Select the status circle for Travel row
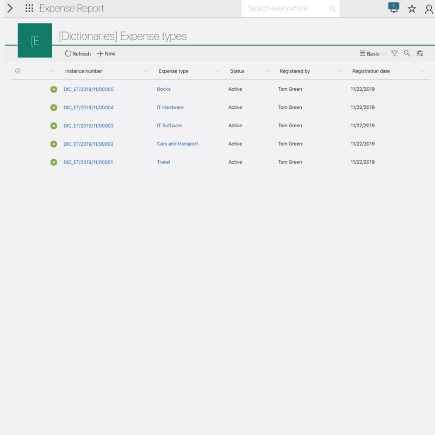 click(x=54, y=162)
